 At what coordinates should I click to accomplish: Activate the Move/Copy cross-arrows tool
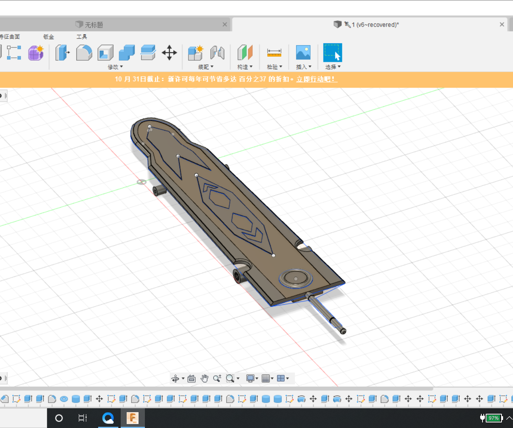click(x=169, y=52)
